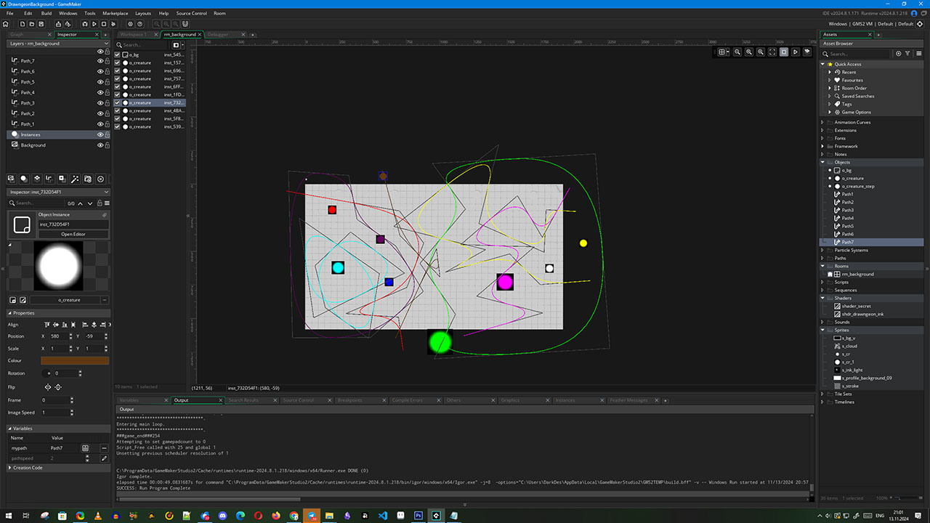Screen dimensions: 930x523
Task: Toggle the room grid icon in canvas toolbar
Action: pyautogui.click(x=722, y=52)
